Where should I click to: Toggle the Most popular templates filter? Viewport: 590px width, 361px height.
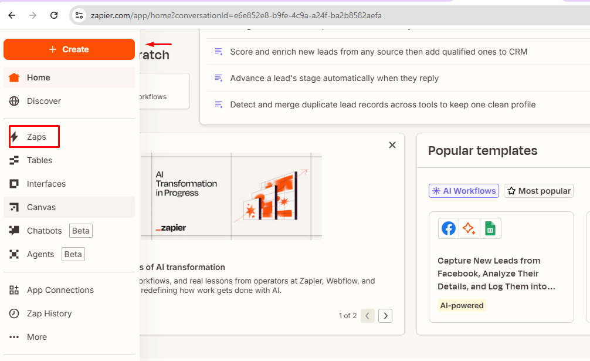pos(538,191)
